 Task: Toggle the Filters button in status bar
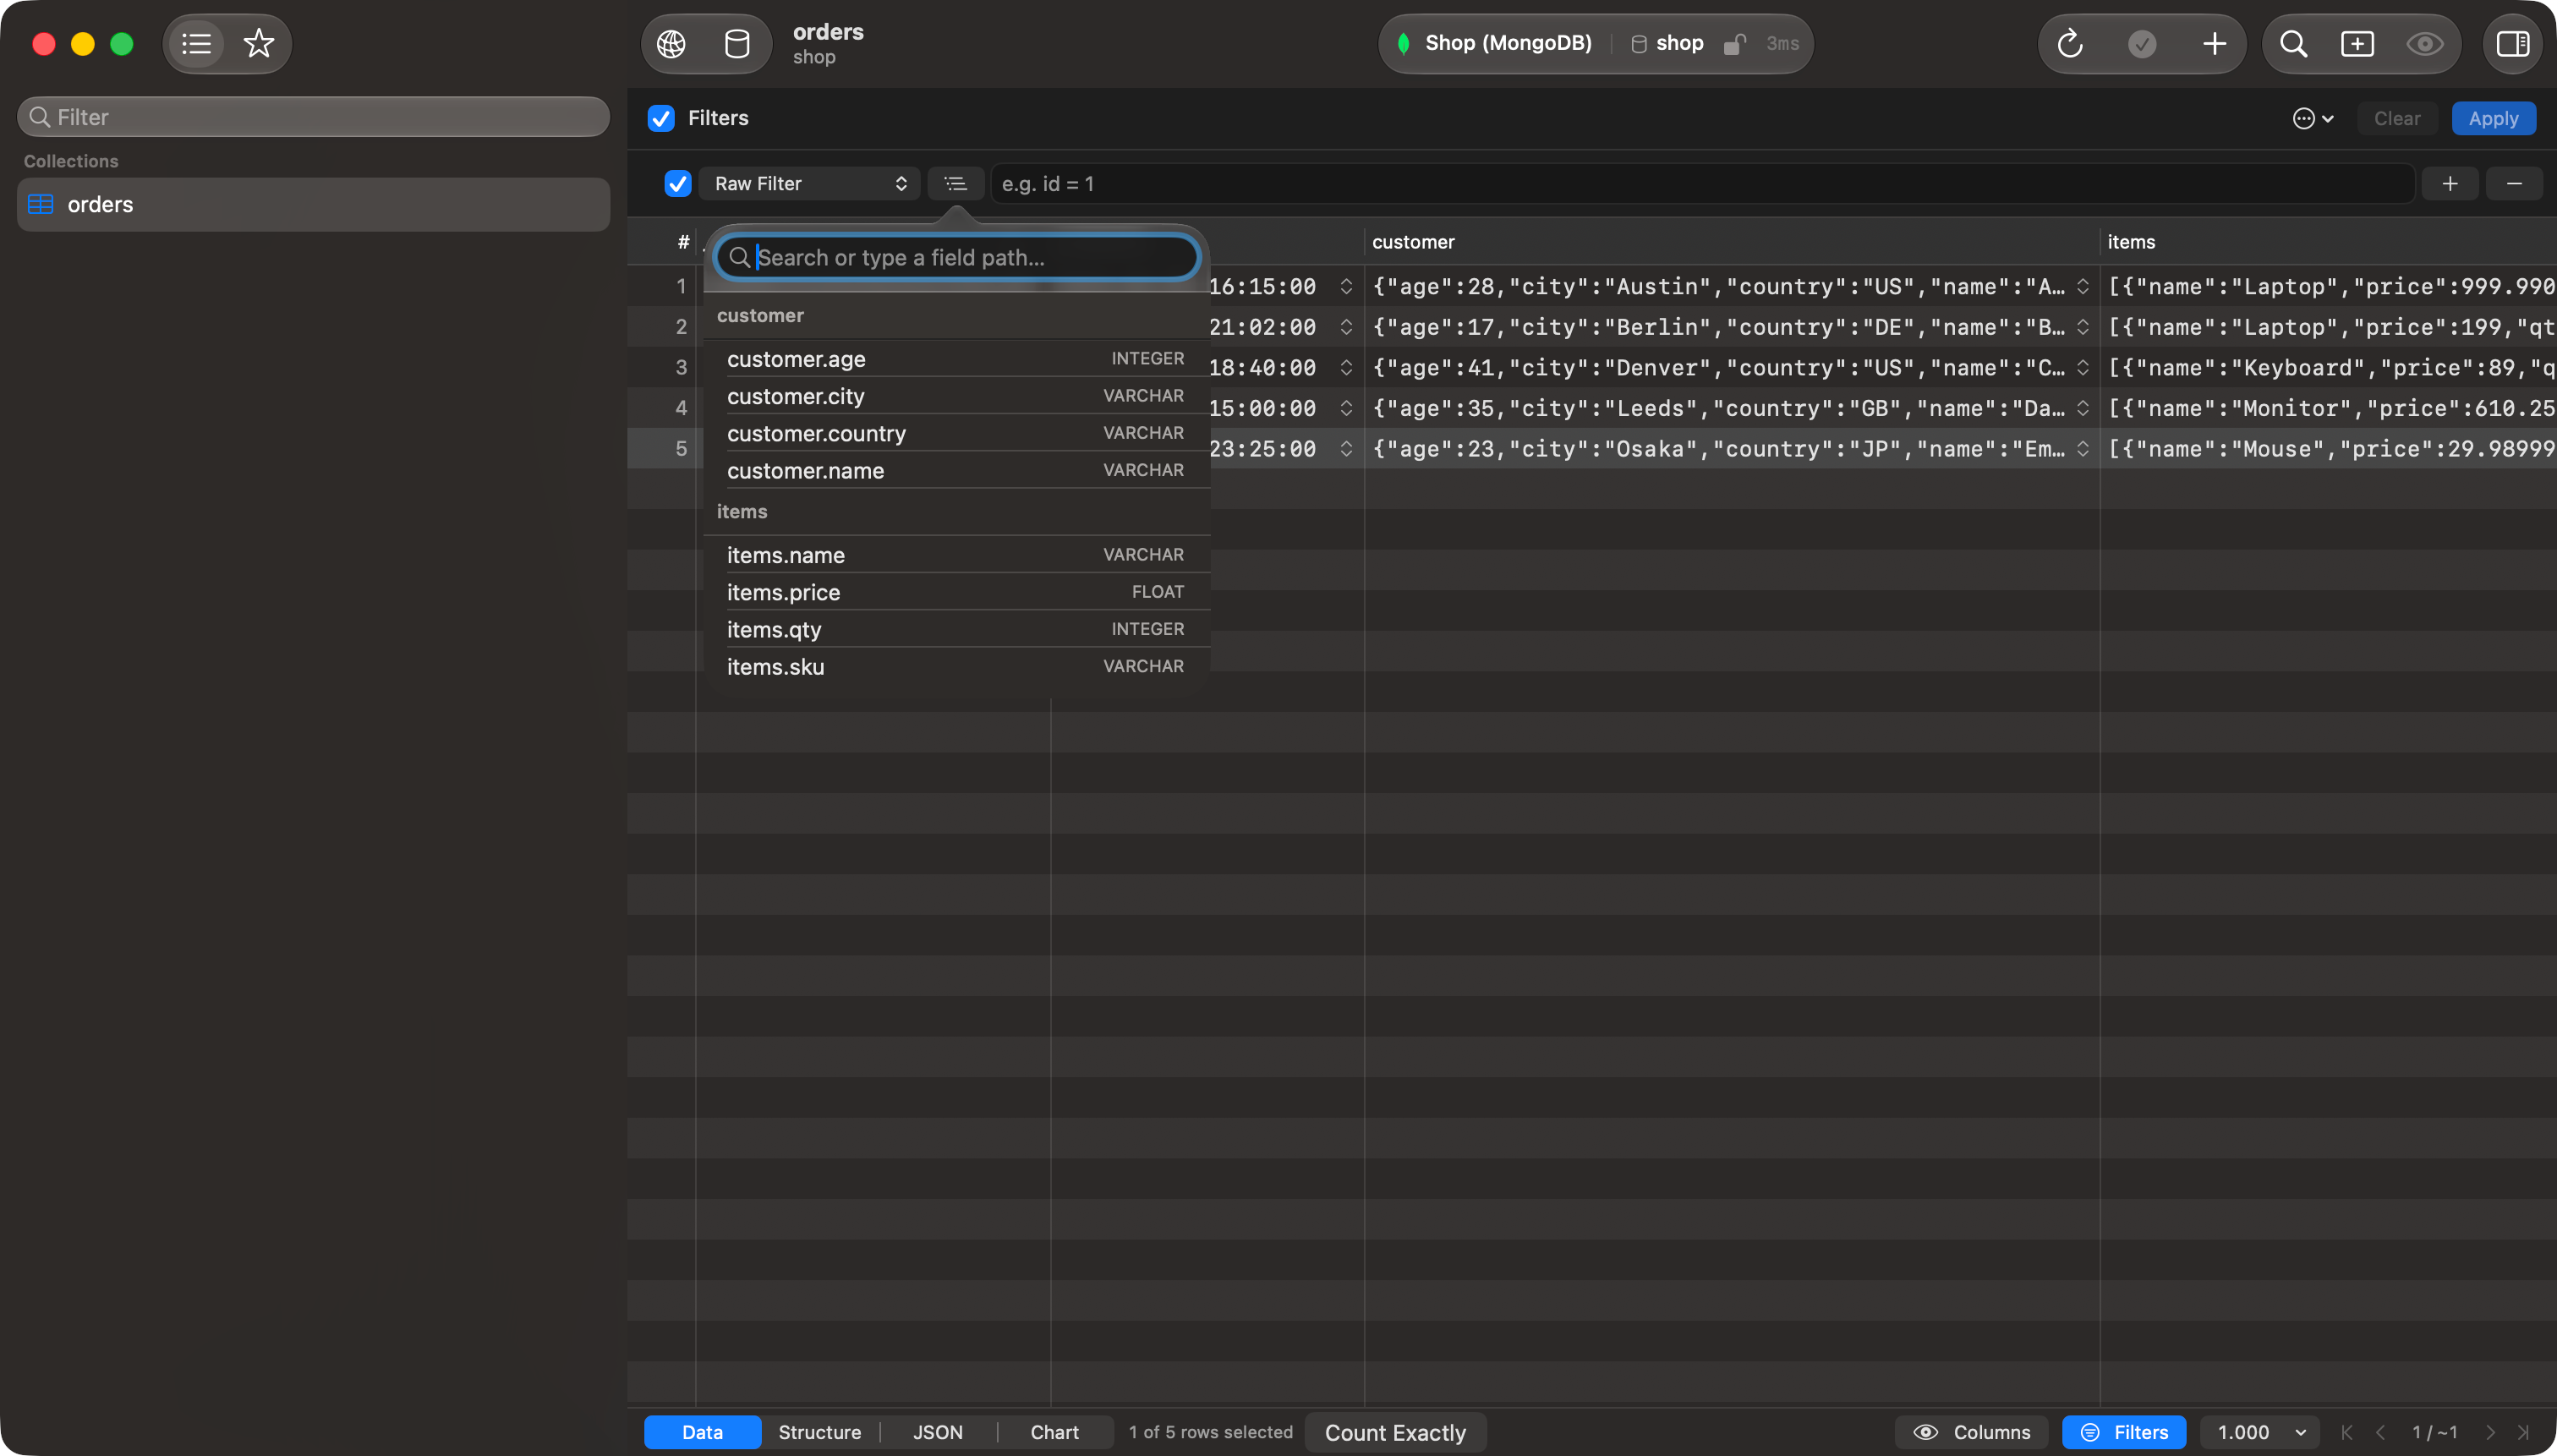(2124, 1432)
